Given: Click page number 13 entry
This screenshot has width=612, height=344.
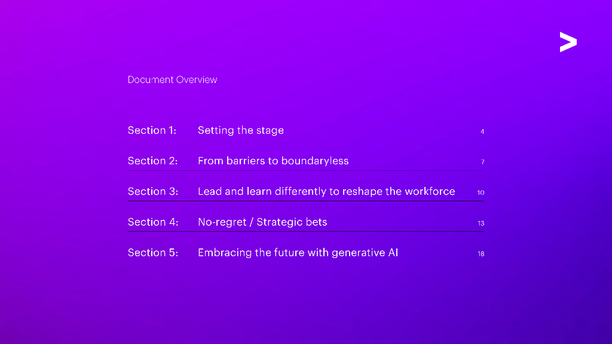Looking at the screenshot, I should 481,223.
